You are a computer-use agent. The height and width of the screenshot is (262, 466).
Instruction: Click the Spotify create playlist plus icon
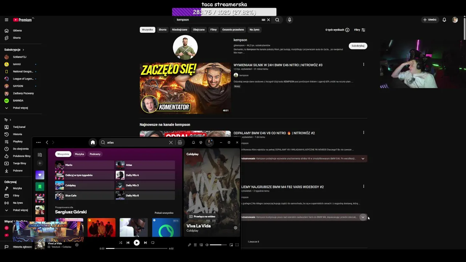click(40, 163)
